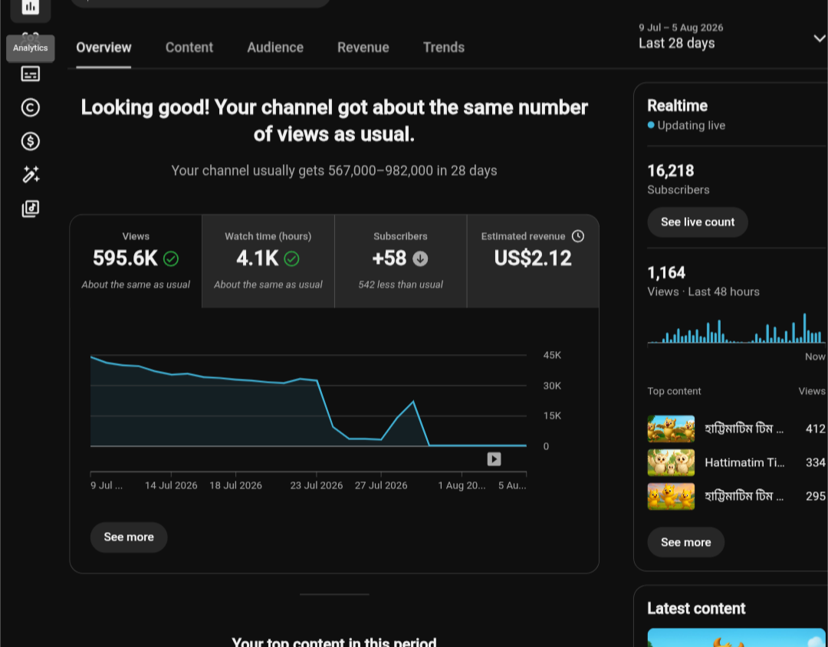Image resolution: width=828 pixels, height=647 pixels.
Task: Select the Subscribers metric card
Action: [401, 261]
